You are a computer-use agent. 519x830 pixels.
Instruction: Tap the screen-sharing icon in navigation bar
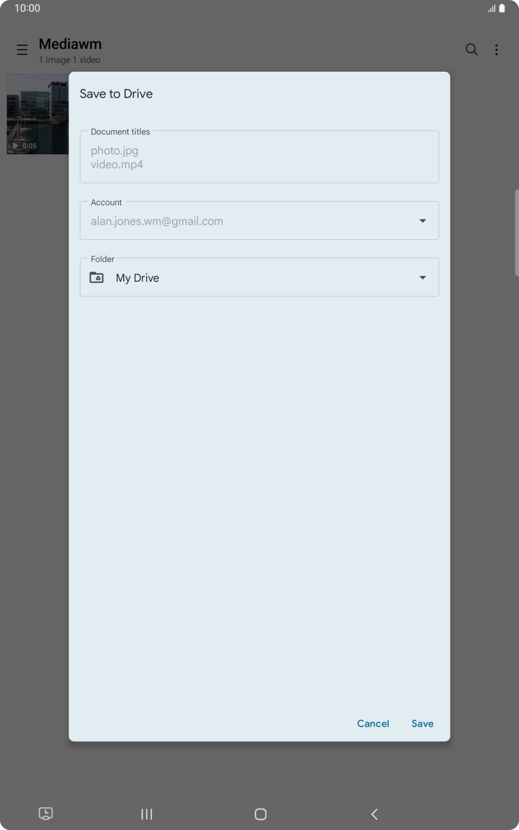[45, 814]
